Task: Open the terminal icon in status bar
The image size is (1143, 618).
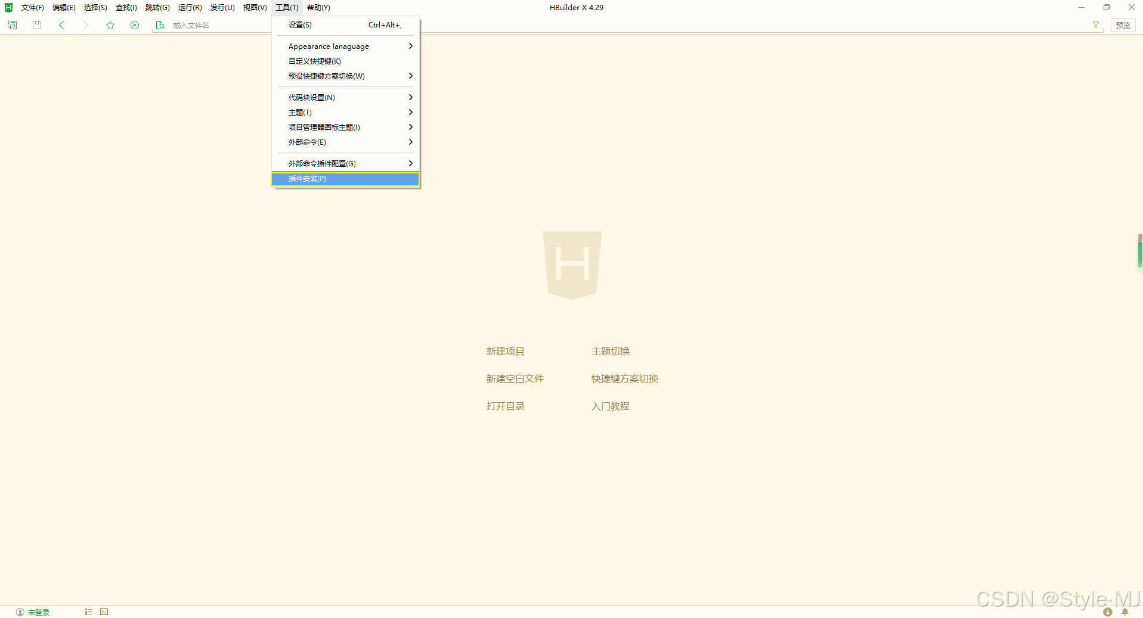Action: coord(104,612)
